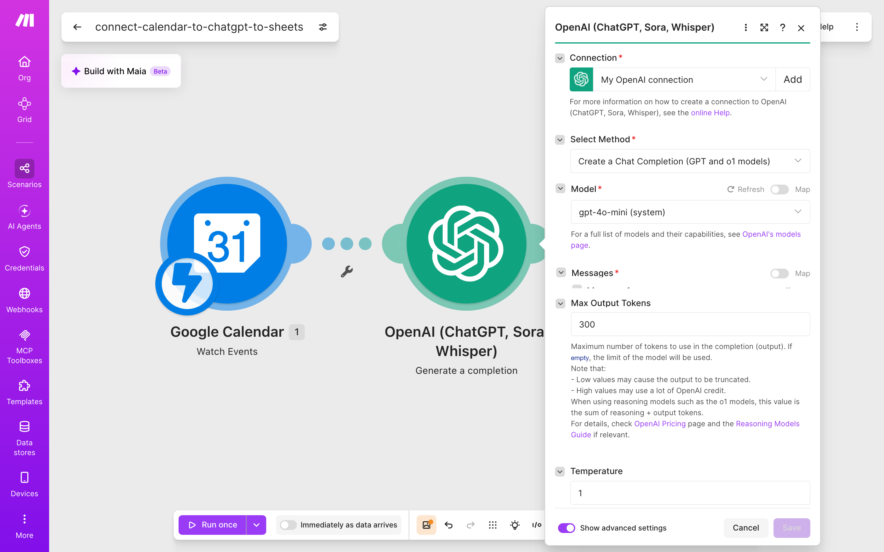Collapse the Temperature section
The width and height of the screenshot is (884, 552).
click(x=560, y=471)
